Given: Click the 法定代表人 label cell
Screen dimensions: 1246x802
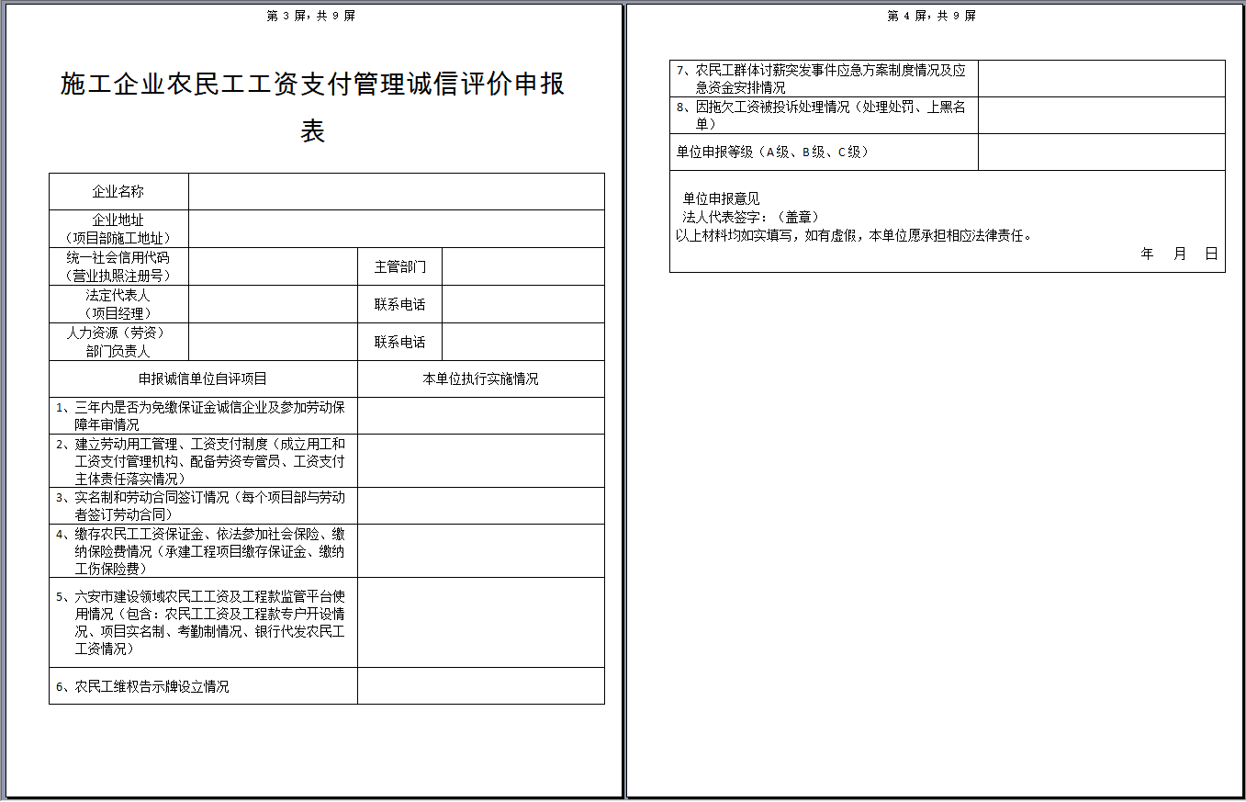Looking at the screenshot, I should [x=119, y=304].
